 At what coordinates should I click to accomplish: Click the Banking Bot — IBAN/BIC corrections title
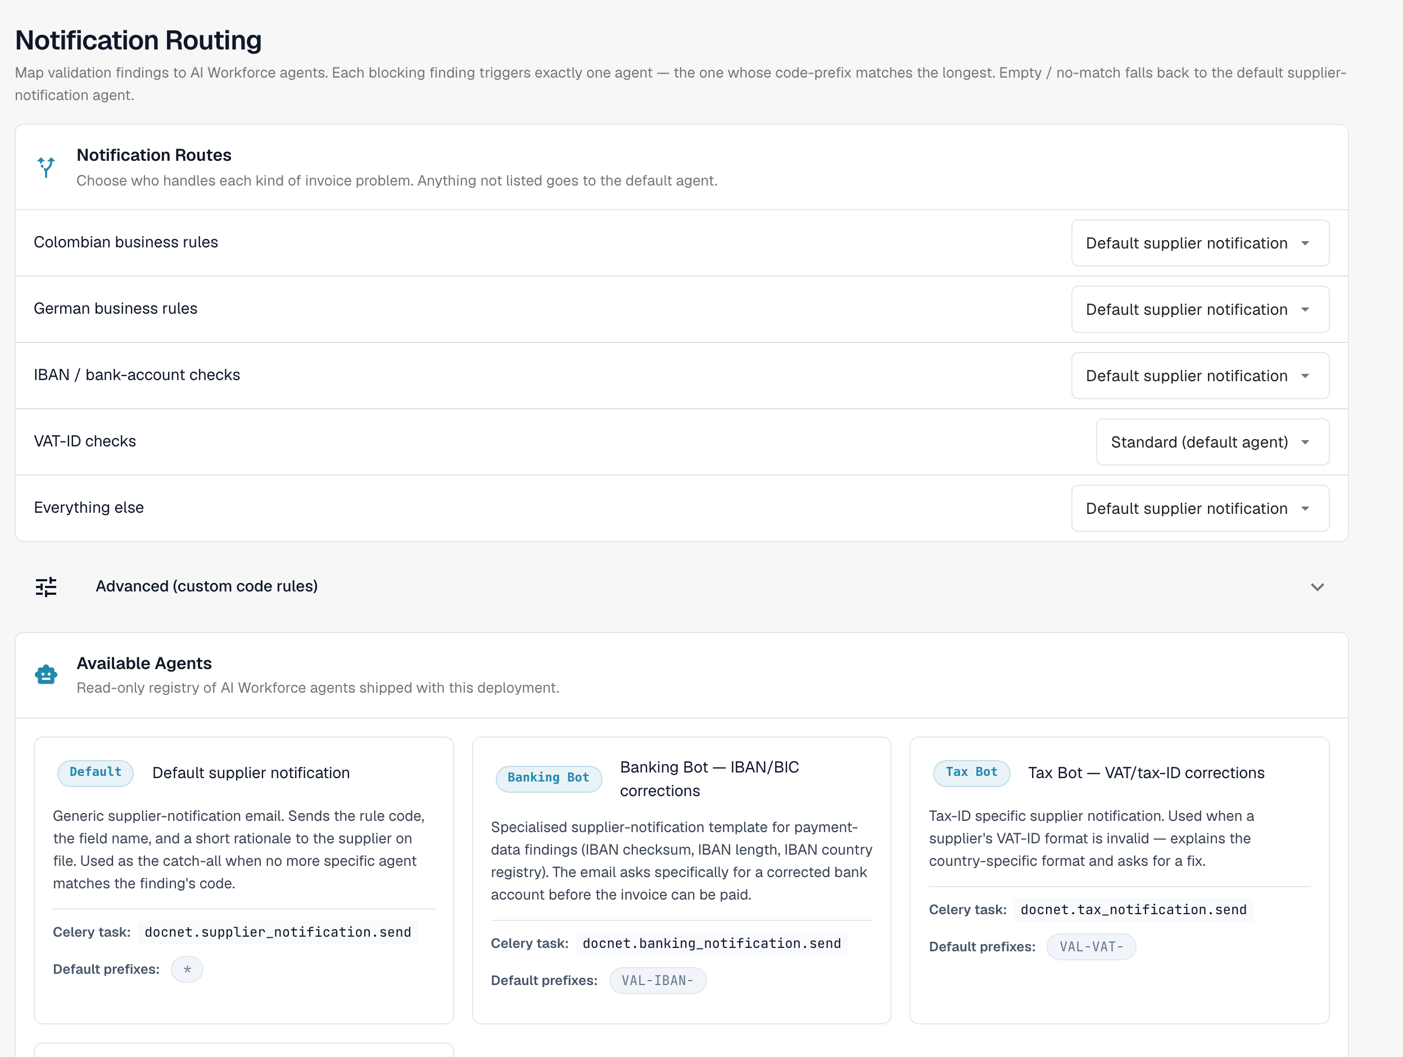coord(709,779)
